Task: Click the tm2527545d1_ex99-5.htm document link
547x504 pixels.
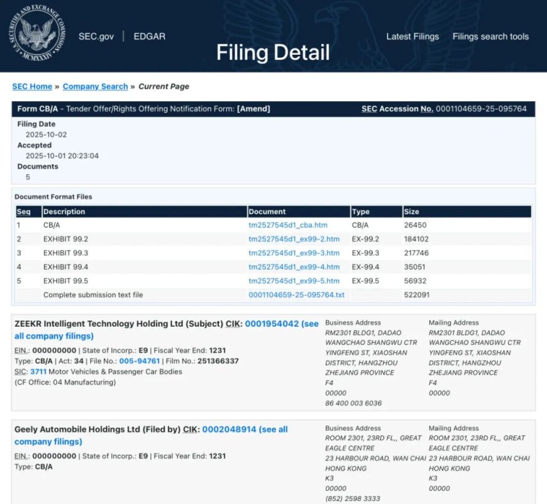Action: (294, 280)
